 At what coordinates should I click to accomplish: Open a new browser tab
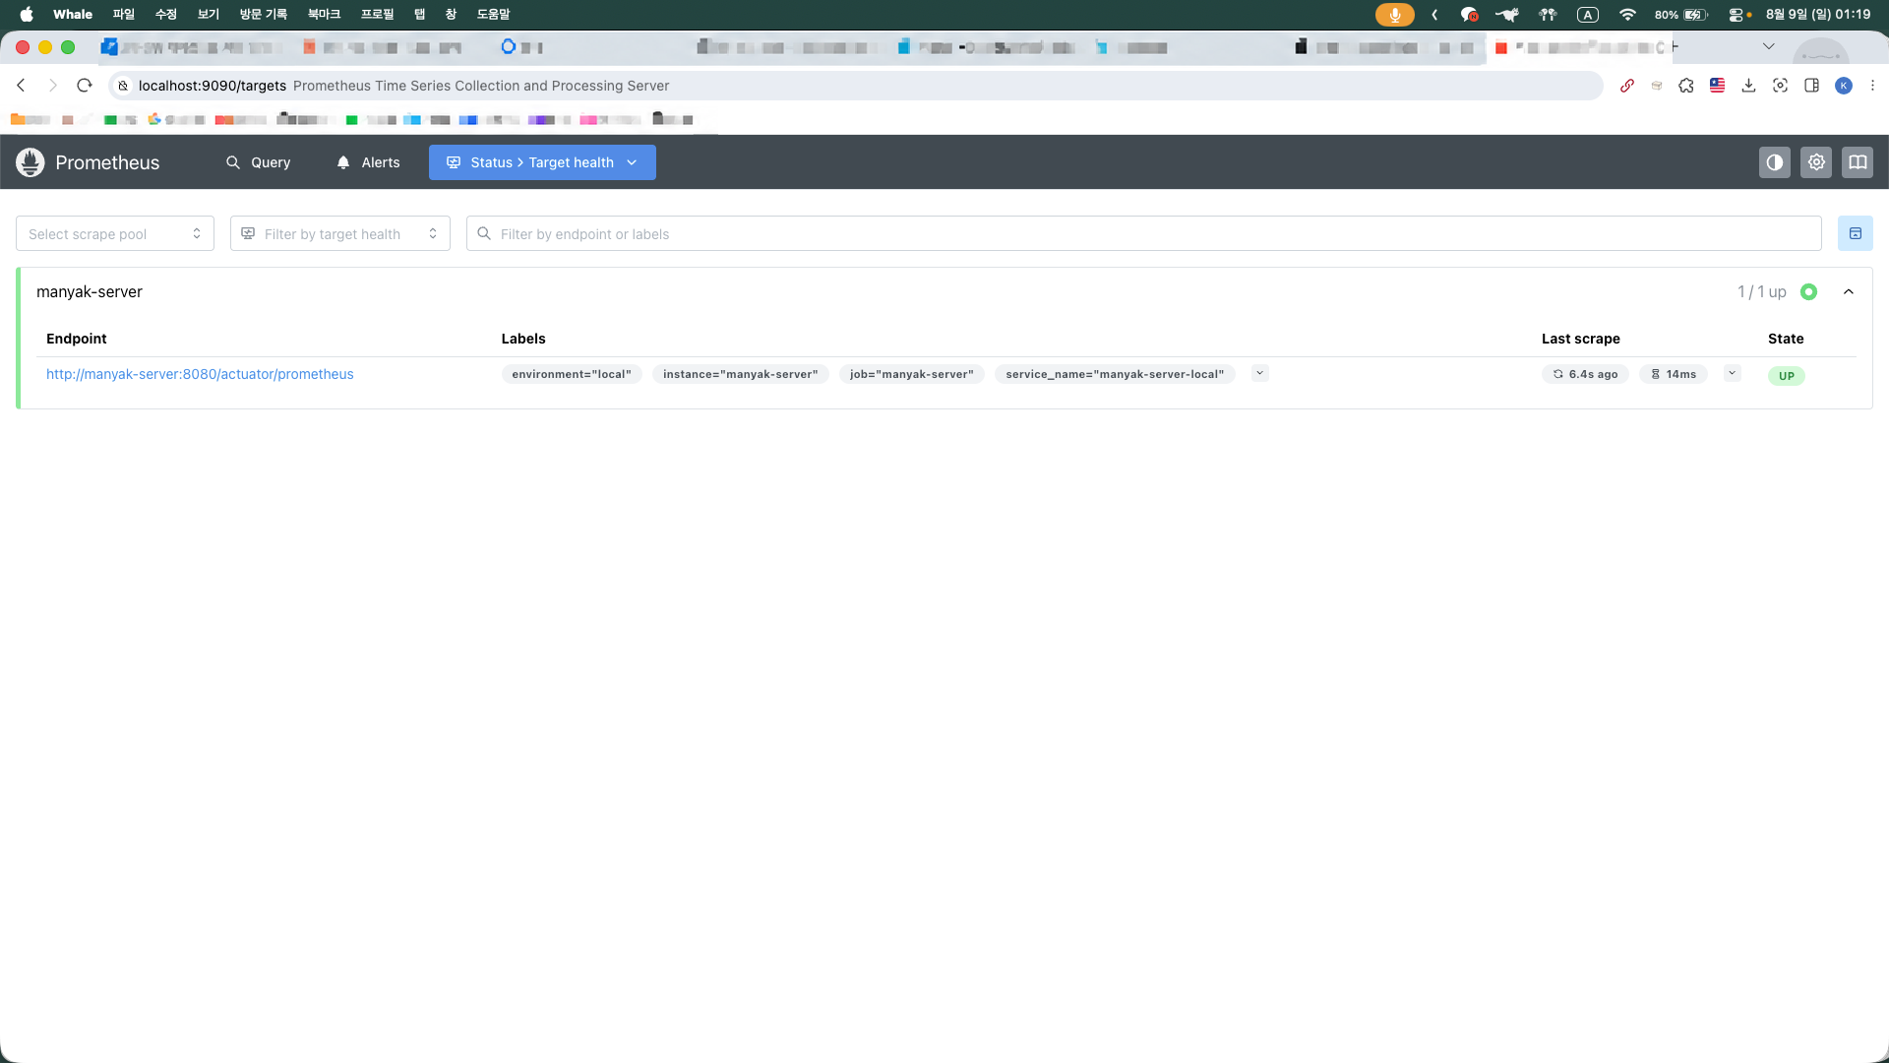[x=1675, y=46]
